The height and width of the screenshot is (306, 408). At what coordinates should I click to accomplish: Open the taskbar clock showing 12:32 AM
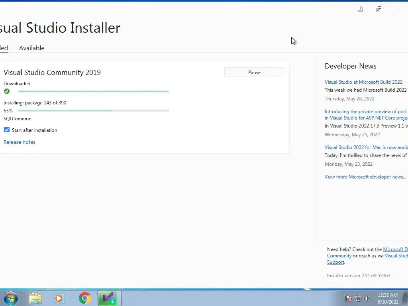pos(388,298)
